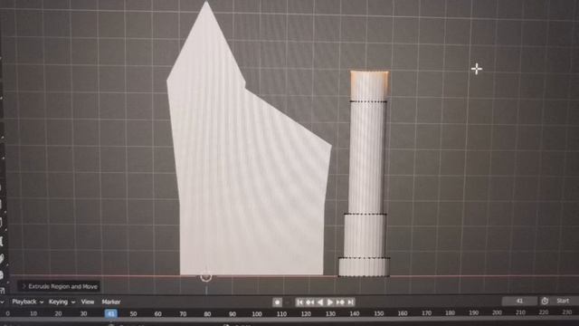The height and width of the screenshot is (326, 579).
Task: Click frame 180 on the timeline ruler
Action: pyautogui.click(x=451, y=312)
